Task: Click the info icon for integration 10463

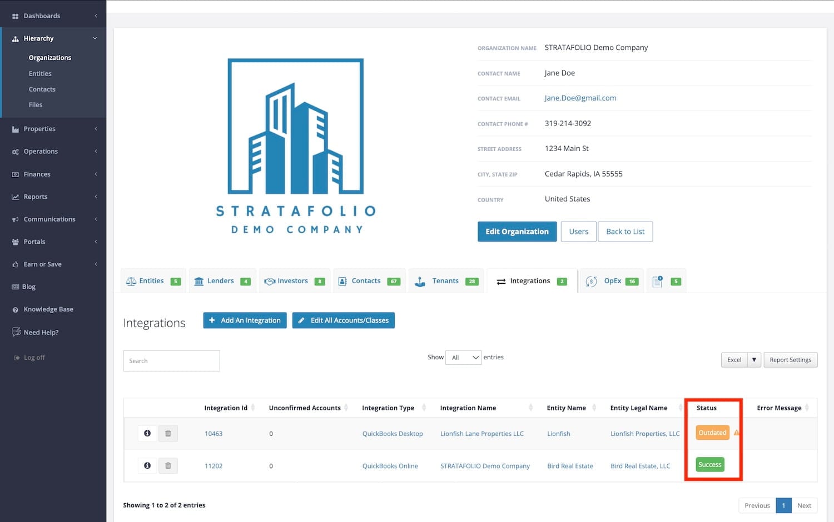Action: click(147, 433)
